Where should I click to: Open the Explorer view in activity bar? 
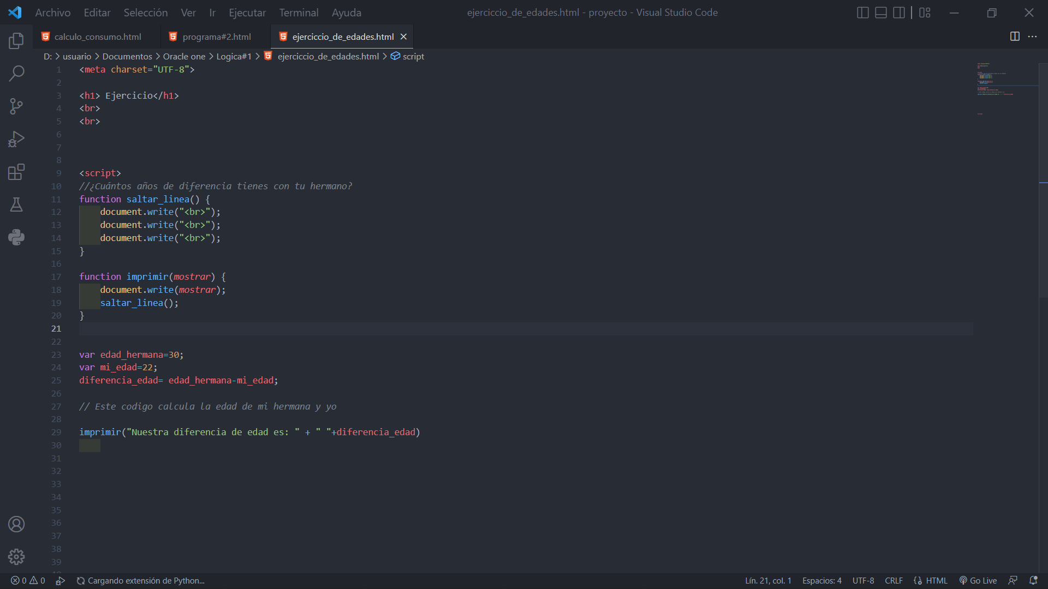(x=16, y=41)
